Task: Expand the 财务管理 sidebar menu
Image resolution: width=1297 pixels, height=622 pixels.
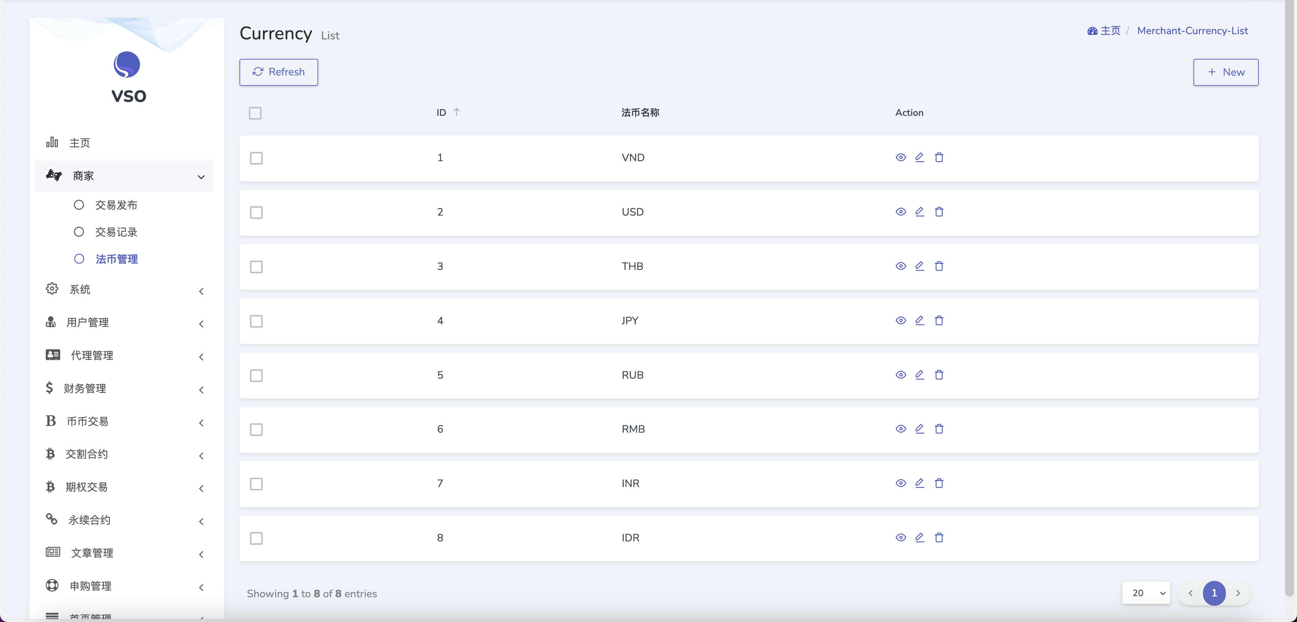Action: click(124, 388)
